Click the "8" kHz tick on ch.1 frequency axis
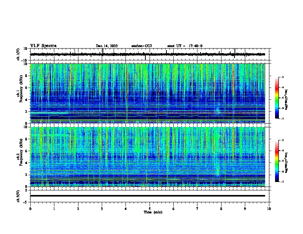This screenshot has width=303, height=234. click(27, 76)
